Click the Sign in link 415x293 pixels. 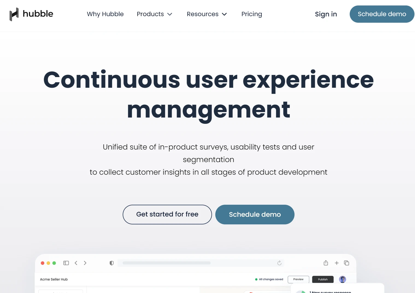coord(326,14)
